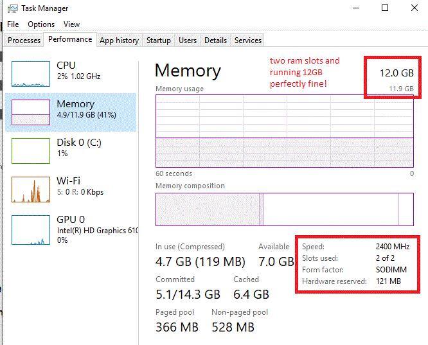Maximize the Task Manager window
The image size is (428, 345).
[x=385, y=8]
